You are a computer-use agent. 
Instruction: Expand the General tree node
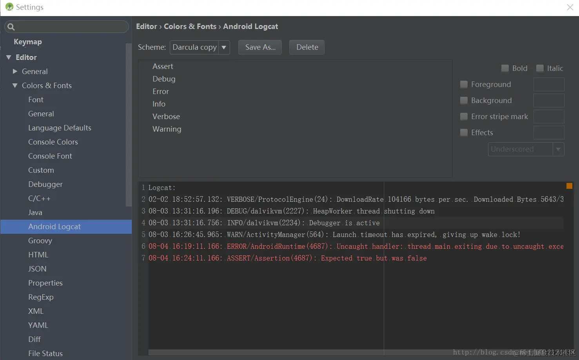(x=15, y=71)
